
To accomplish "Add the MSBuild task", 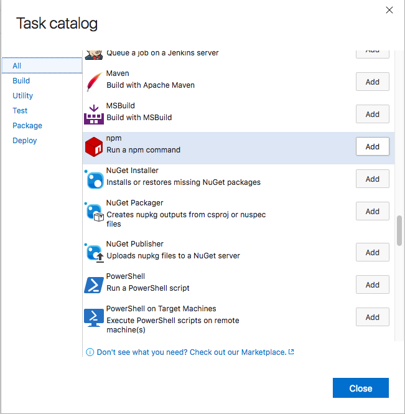I will tap(372, 115).
